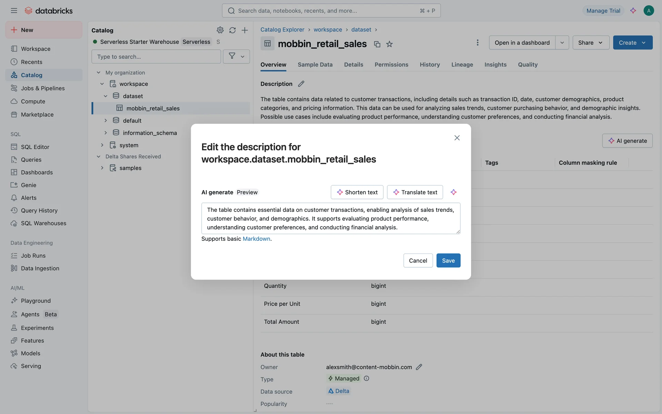Screen dimensions: 662x414
Task: Copy the mobbin_retail_sales table name
Action: click(377, 44)
